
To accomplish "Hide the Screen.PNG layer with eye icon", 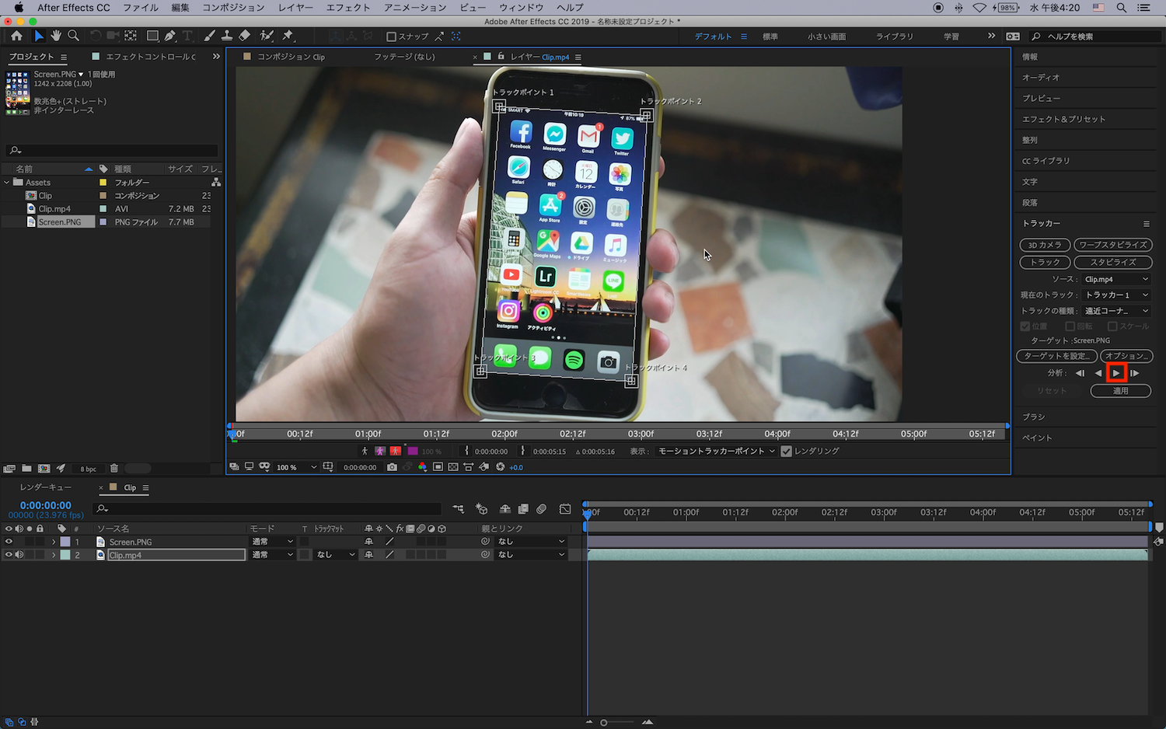I will pos(9,542).
